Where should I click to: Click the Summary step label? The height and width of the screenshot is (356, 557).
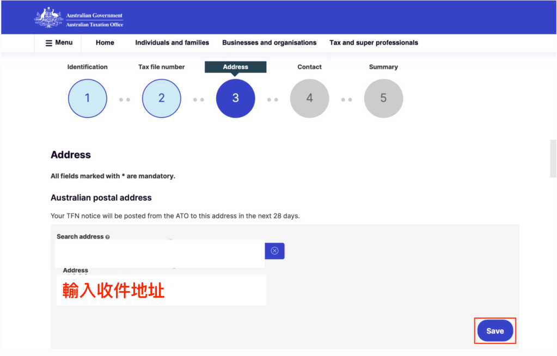tap(383, 67)
